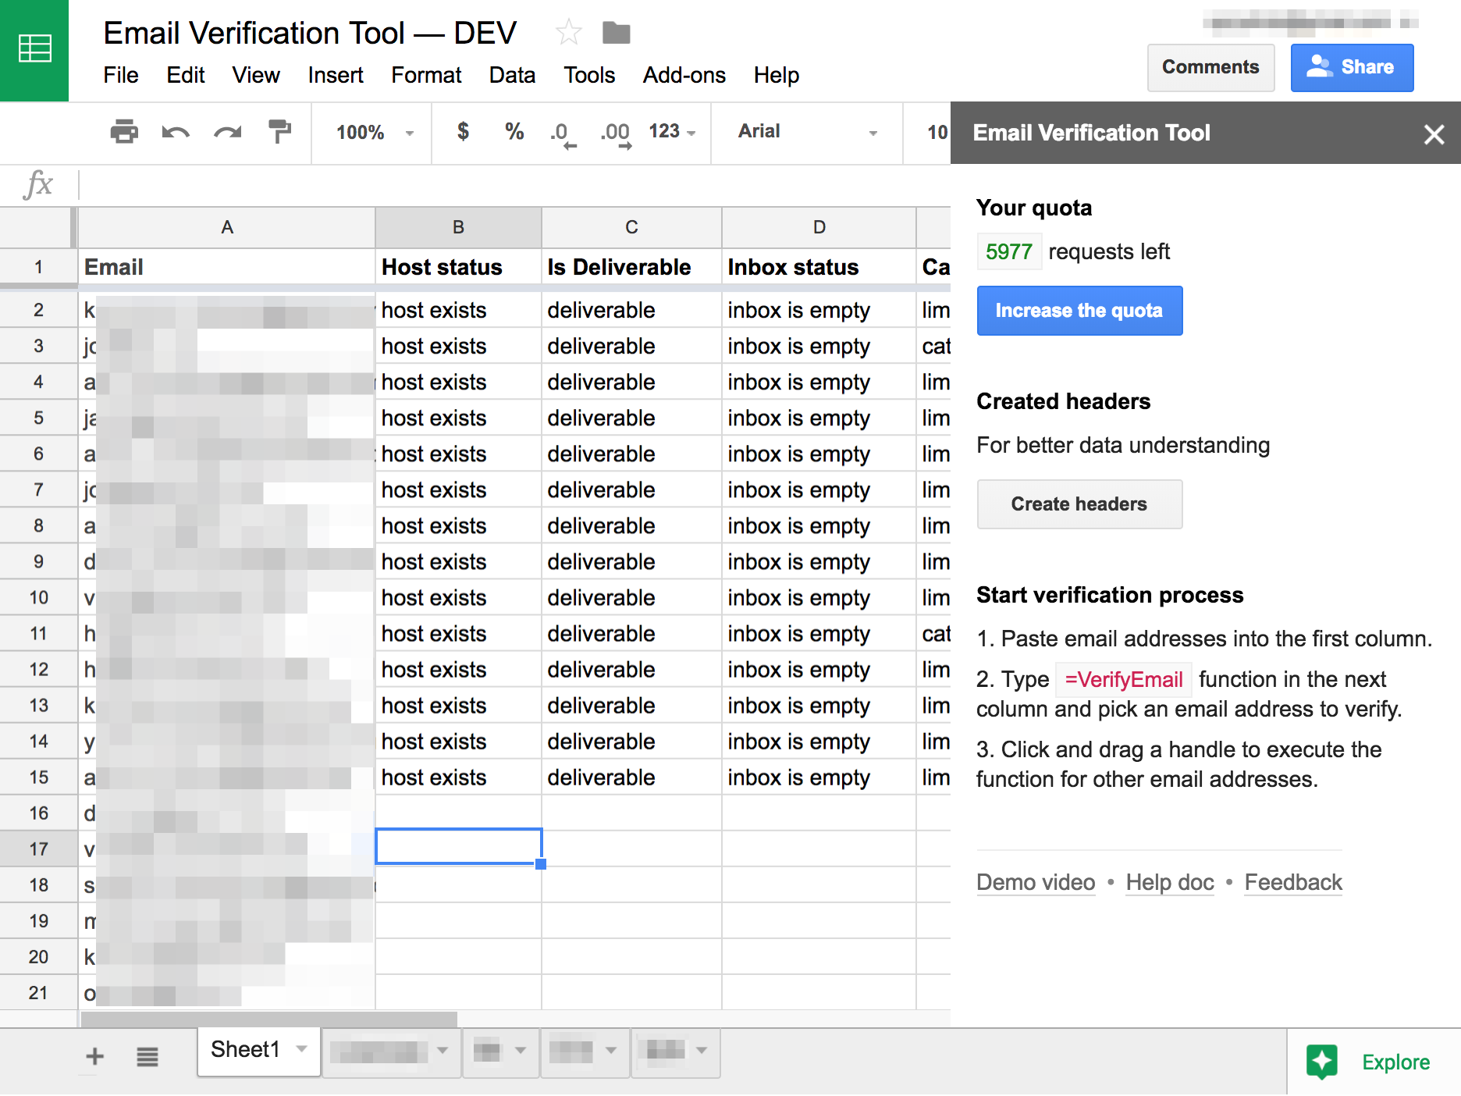Click host exists cell in row 8
The image size is (1461, 1096).
pos(458,525)
